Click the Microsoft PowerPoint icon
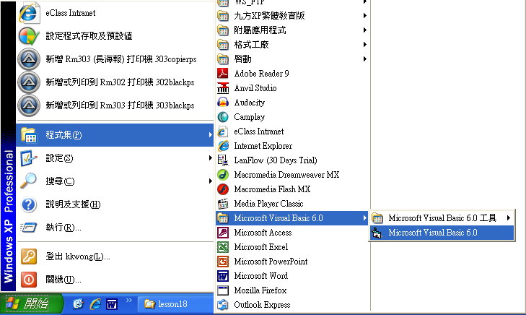 pyautogui.click(x=223, y=262)
